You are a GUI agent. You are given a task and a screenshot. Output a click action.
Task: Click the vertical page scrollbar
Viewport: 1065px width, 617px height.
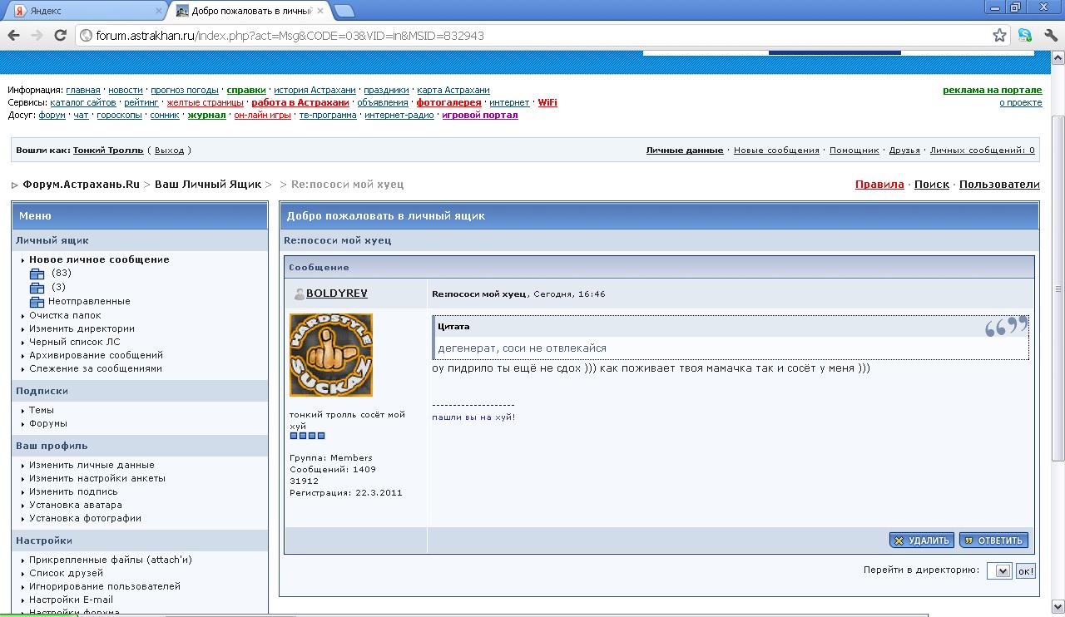pyautogui.click(x=1058, y=289)
